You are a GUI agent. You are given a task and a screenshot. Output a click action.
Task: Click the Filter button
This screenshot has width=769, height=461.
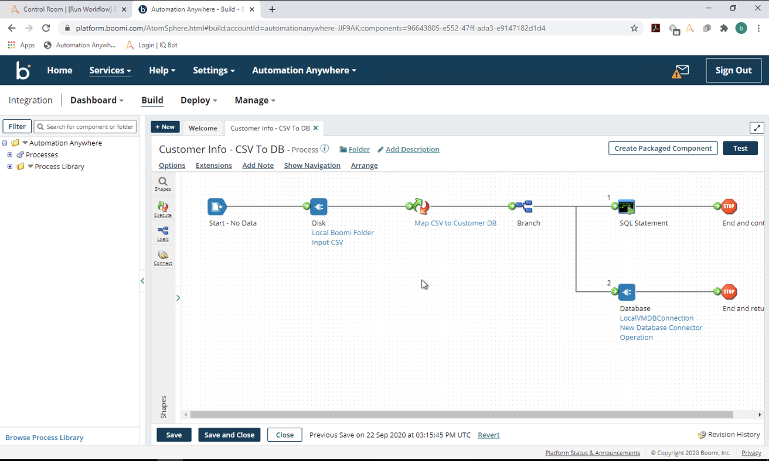point(17,126)
